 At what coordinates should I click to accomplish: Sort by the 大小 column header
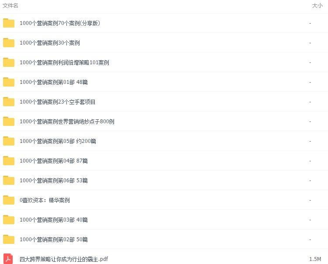[x=317, y=6]
